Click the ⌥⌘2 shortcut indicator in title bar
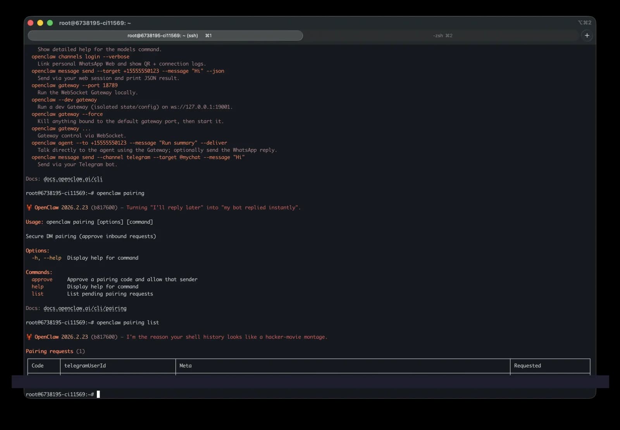The height and width of the screenshot is (430, 620). point(584,22)
